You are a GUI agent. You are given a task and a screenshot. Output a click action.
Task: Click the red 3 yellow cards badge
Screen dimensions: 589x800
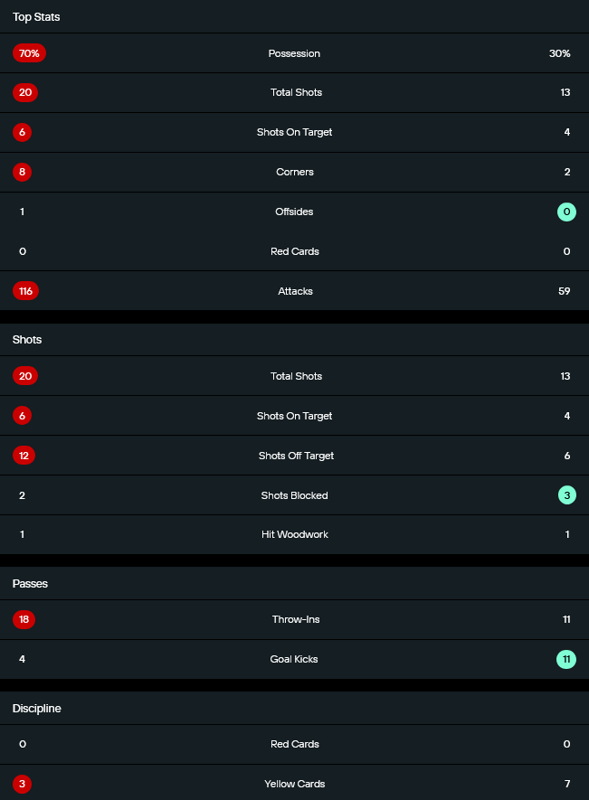pyautogui.click(x=23, y=784)
